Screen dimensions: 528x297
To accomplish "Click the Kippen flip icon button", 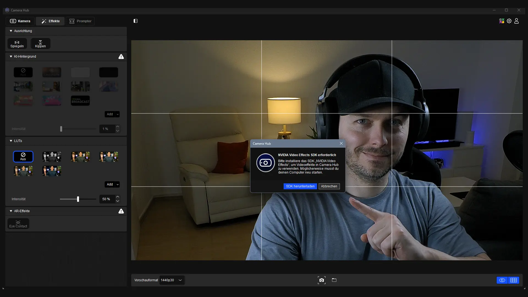I will coord(40,44).
